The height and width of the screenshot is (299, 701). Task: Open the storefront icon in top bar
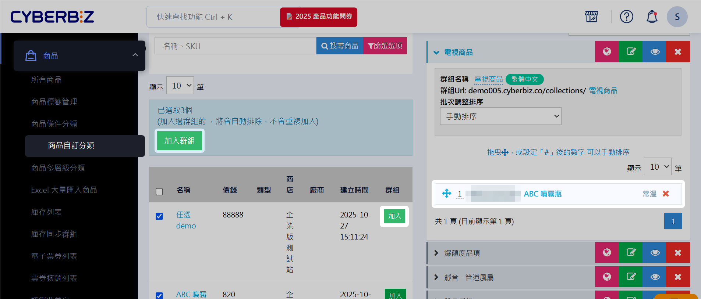click(x=591, y=17)
